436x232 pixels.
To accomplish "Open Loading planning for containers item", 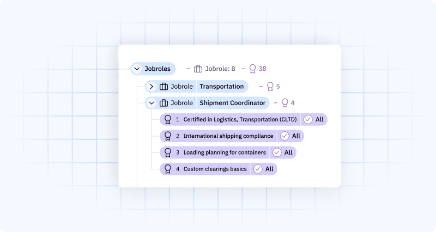I will coord(225,152).
